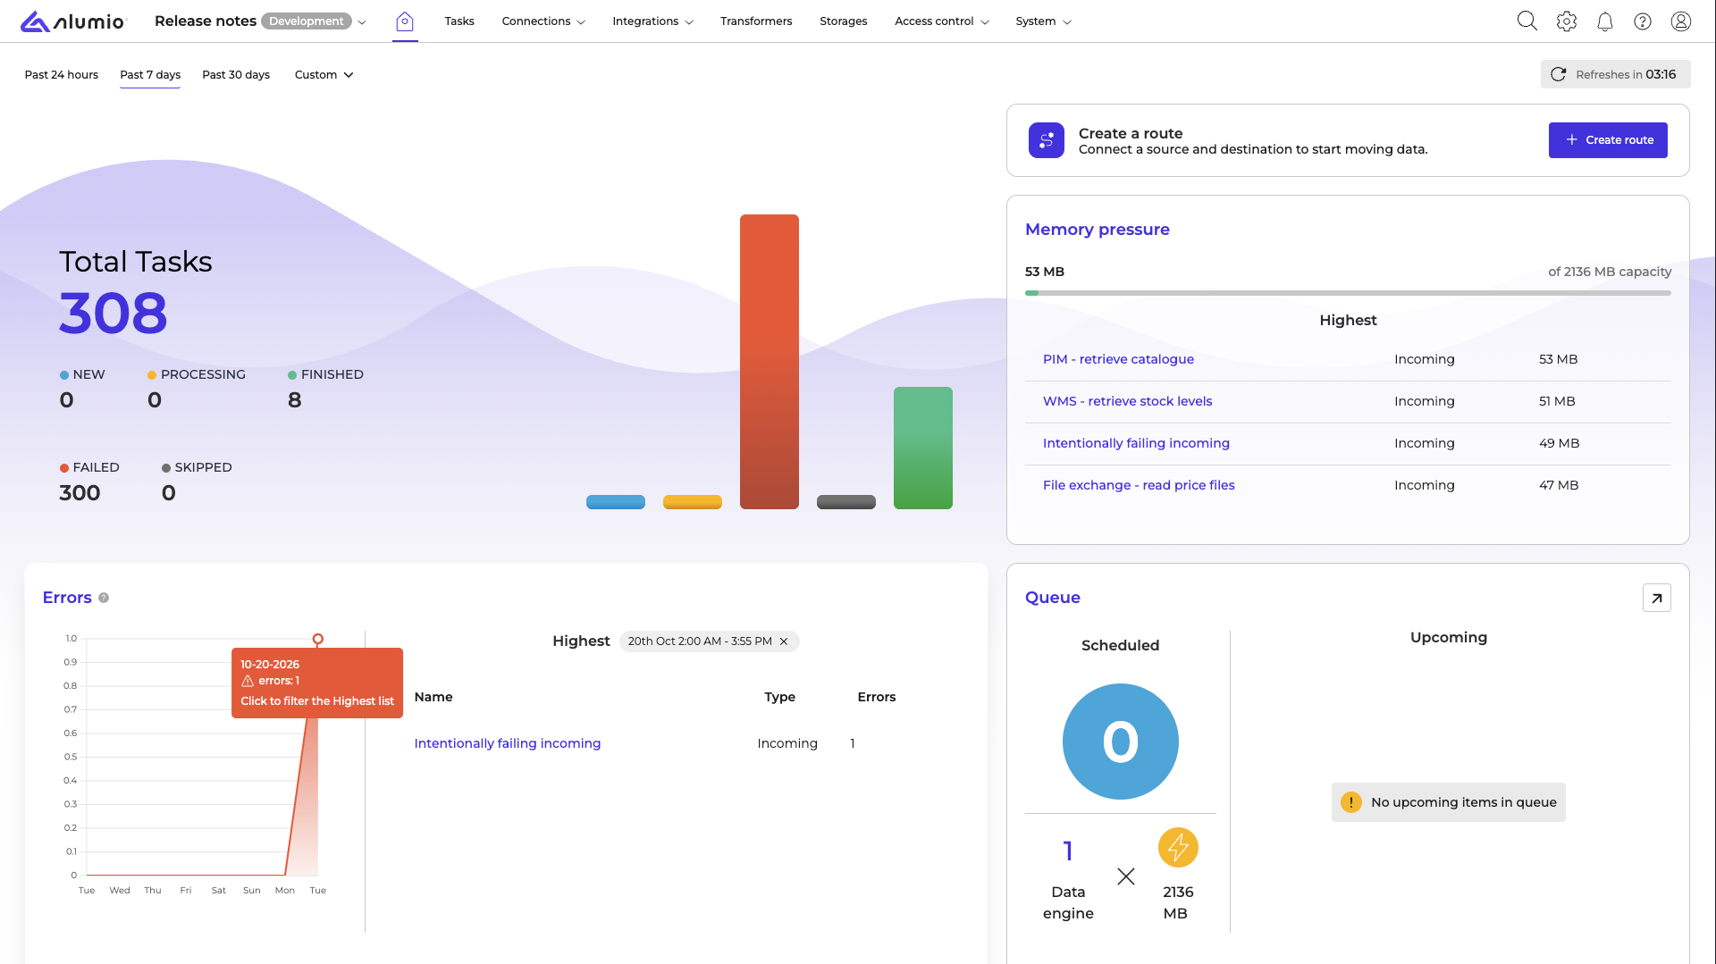Select the Past 24 hours tab
The width and height of the screenshot is (1716, 964).
coord(62,75)
